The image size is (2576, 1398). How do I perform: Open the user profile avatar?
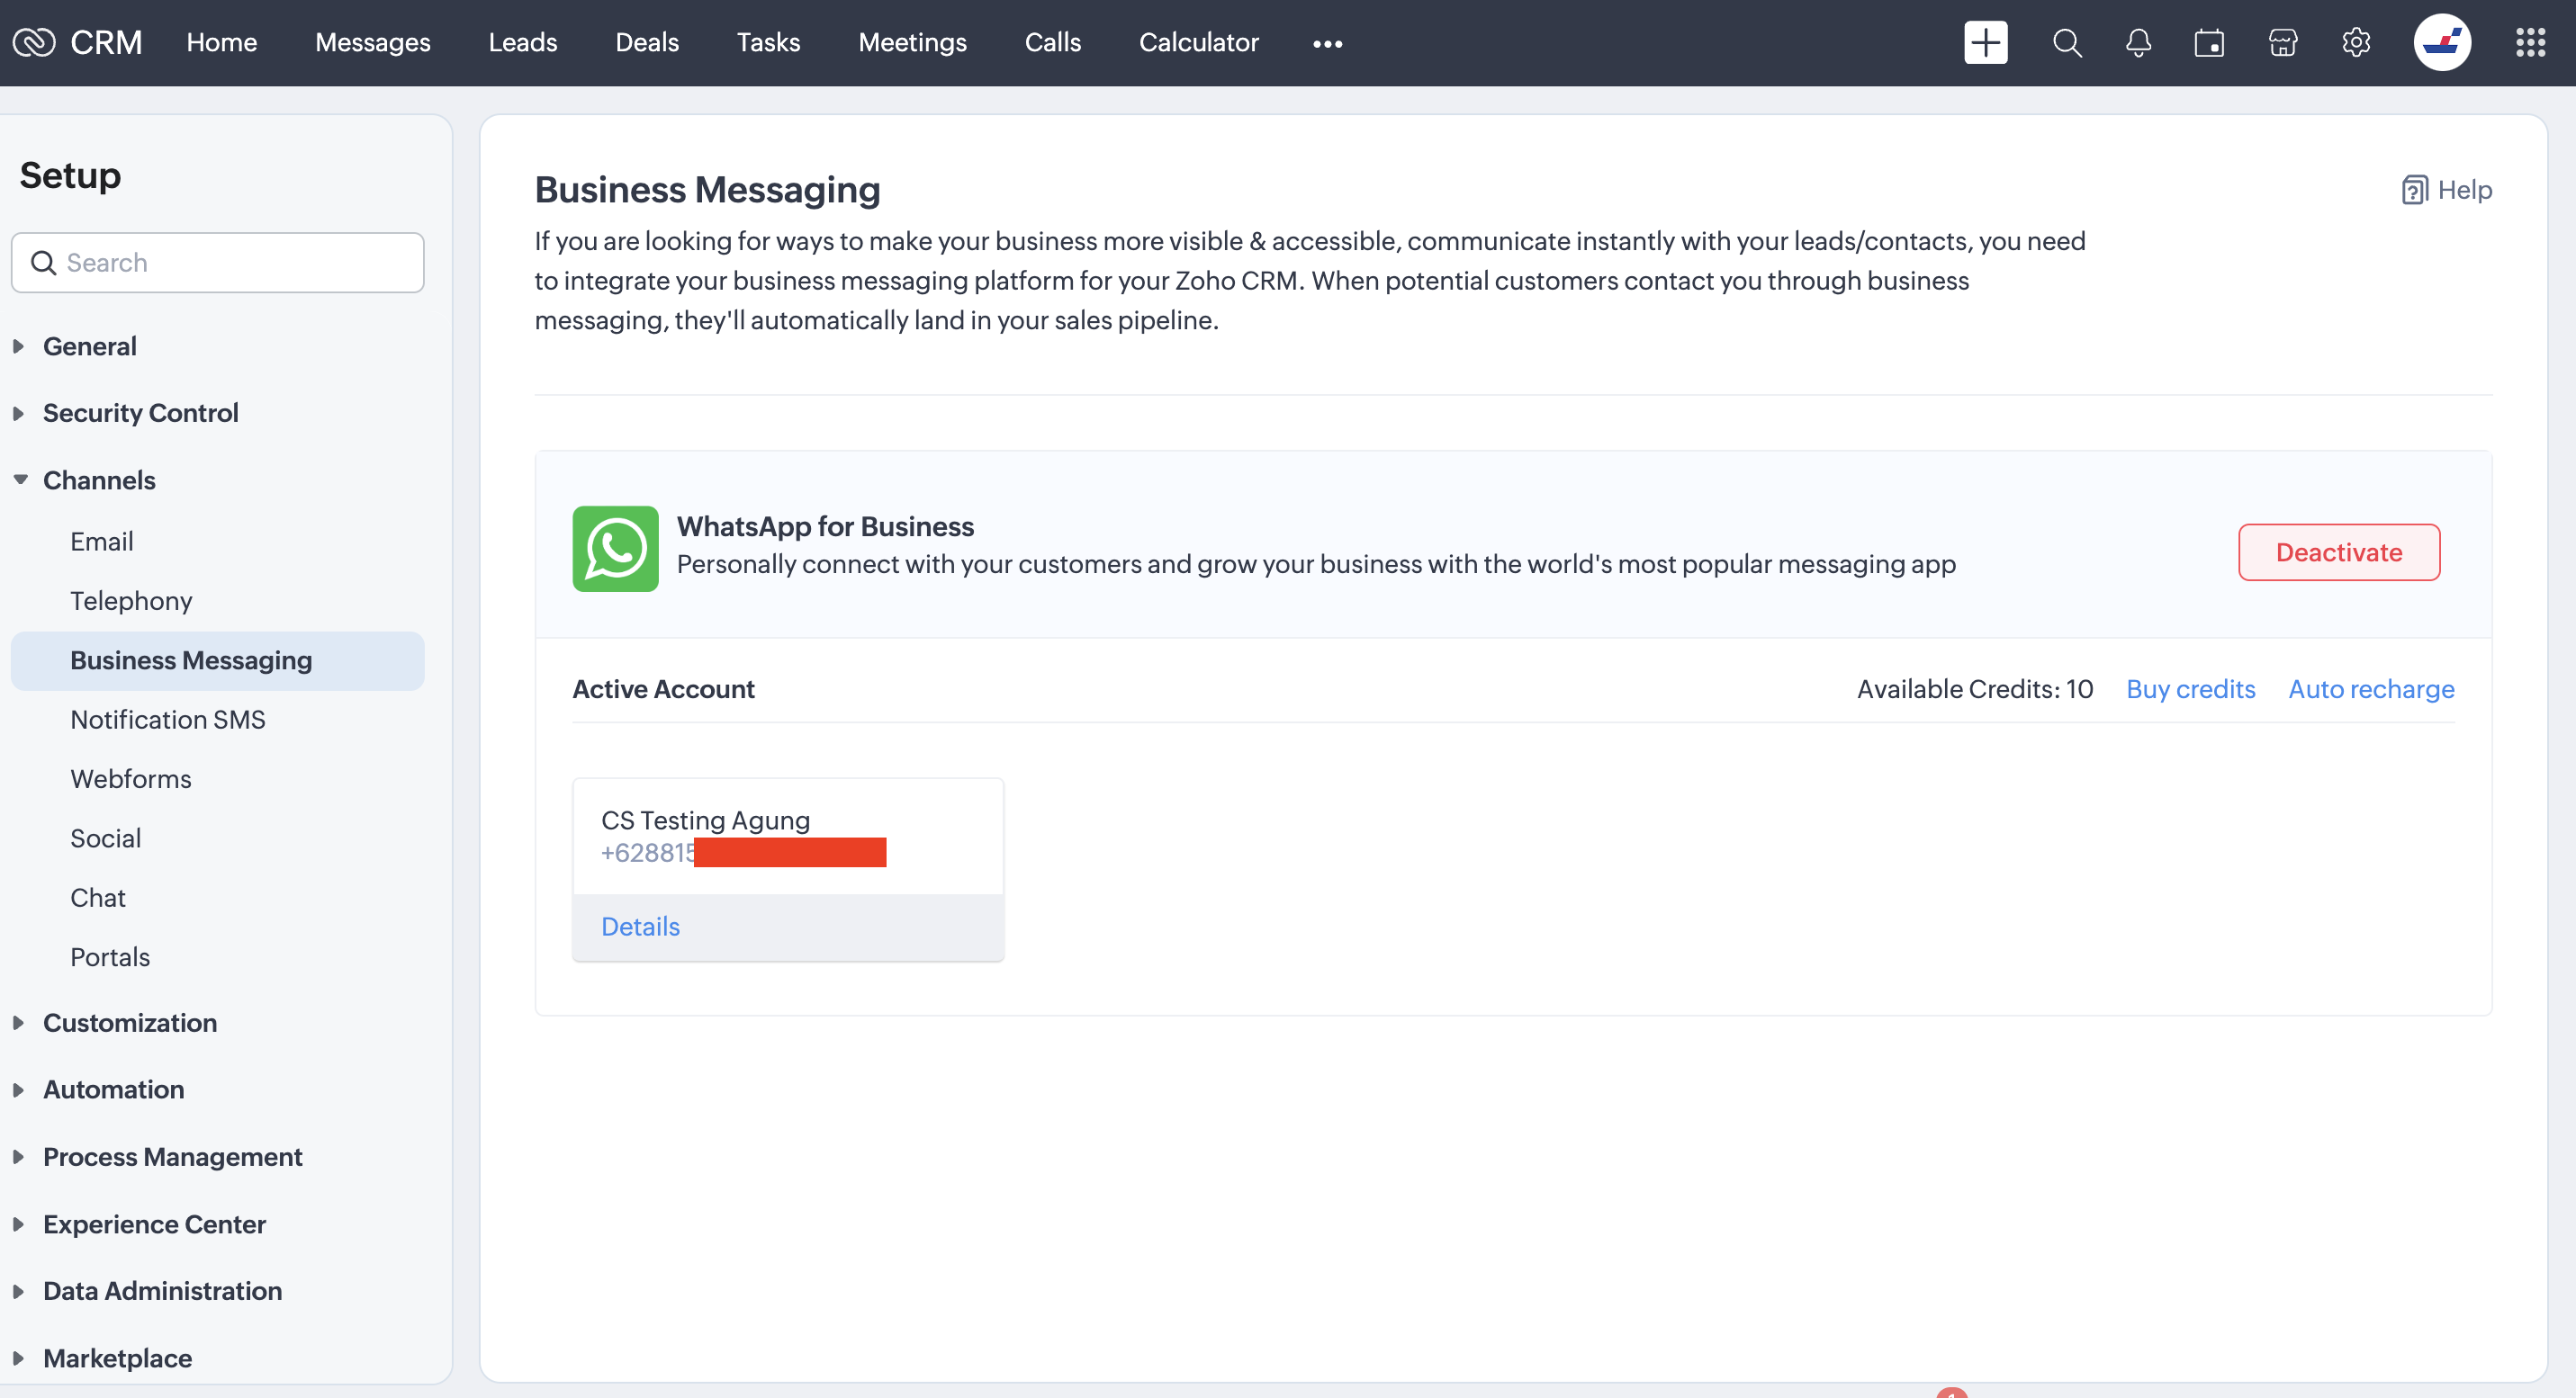2441,42
